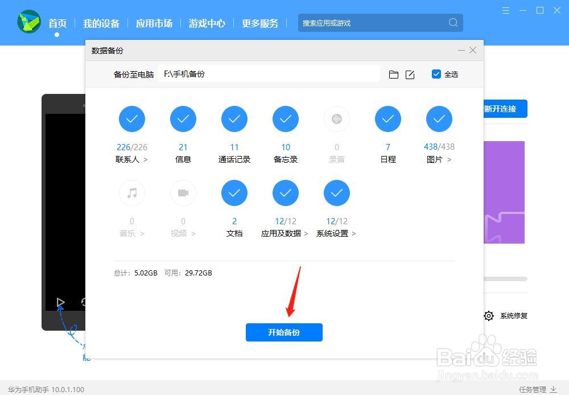
Task: Open the main window hamburger menu
Action: pos(505,10)
